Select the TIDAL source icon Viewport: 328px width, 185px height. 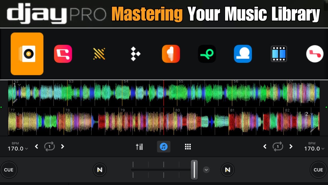click(x=135, y=54)
